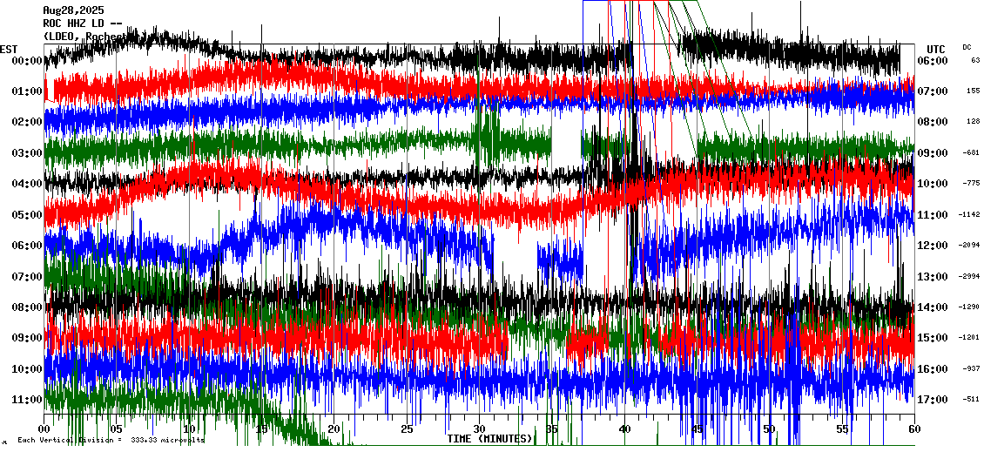Click the EST time zone header
This screenshot has height=452, width=984.
(x=9, y=49)
